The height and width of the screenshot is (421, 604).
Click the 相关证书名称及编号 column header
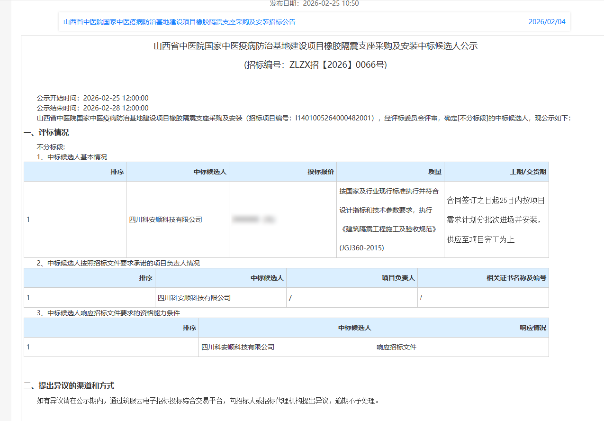516,278
